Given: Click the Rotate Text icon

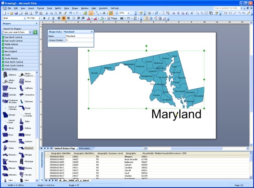Looking at the screenshot, I should 191,13.
